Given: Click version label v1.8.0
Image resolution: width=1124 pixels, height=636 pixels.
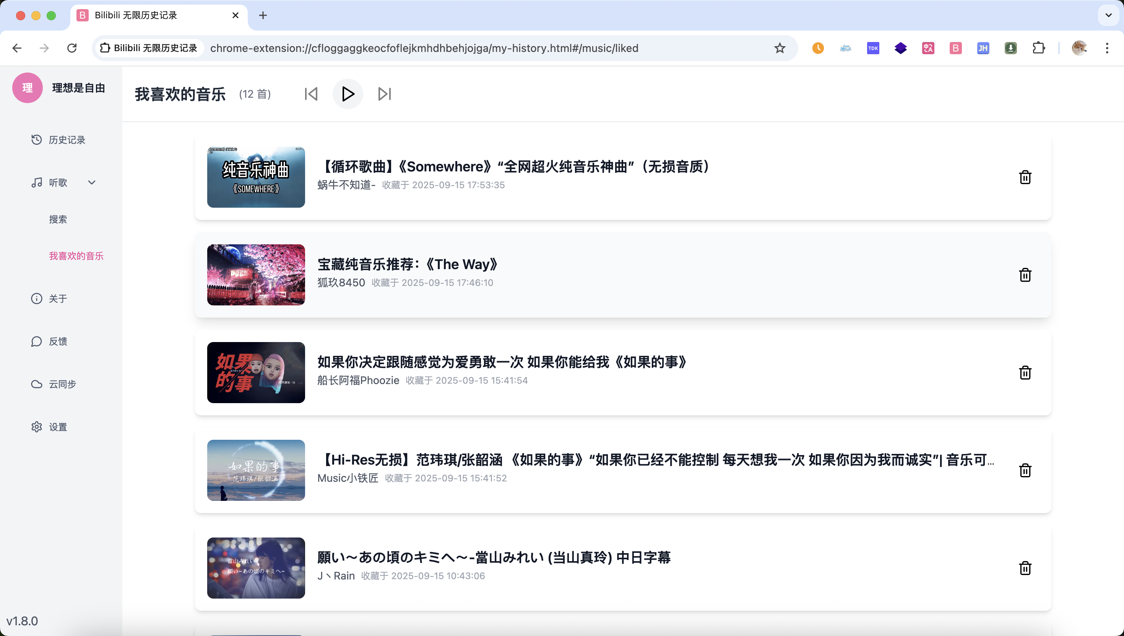Looking at the screenshot, I should click(22, 621).
